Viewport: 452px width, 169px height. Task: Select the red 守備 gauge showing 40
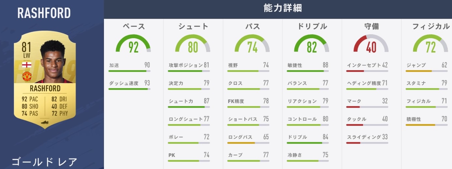371,44
